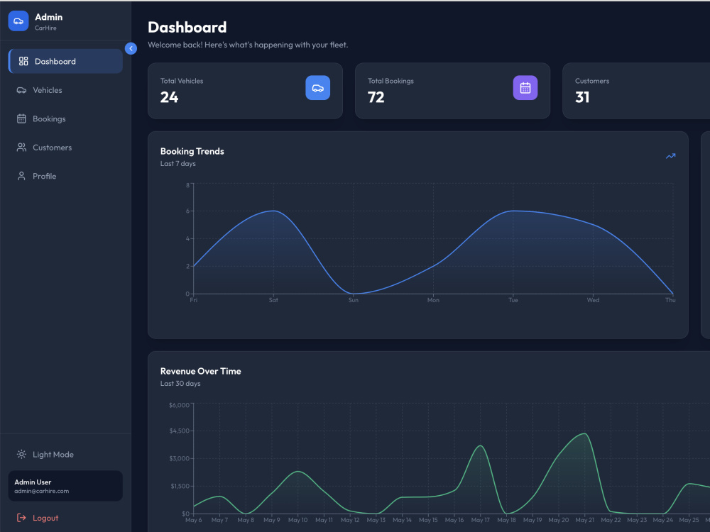
Task: Switch to Light Mode
Action: [x=65, y=454]
